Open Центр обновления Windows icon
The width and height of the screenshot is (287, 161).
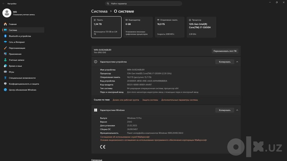tap(5, 90)
